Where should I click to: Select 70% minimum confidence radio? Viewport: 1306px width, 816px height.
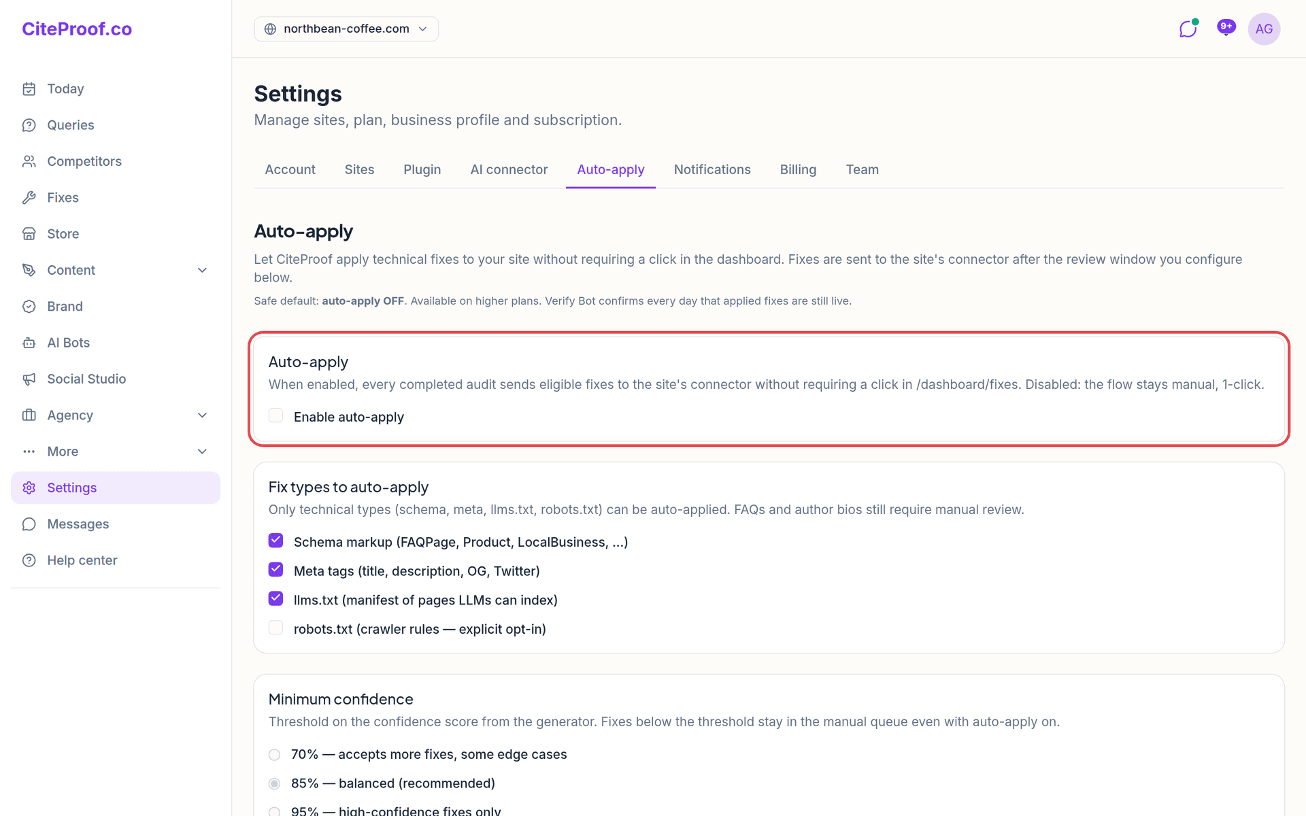tap(274, 755)
